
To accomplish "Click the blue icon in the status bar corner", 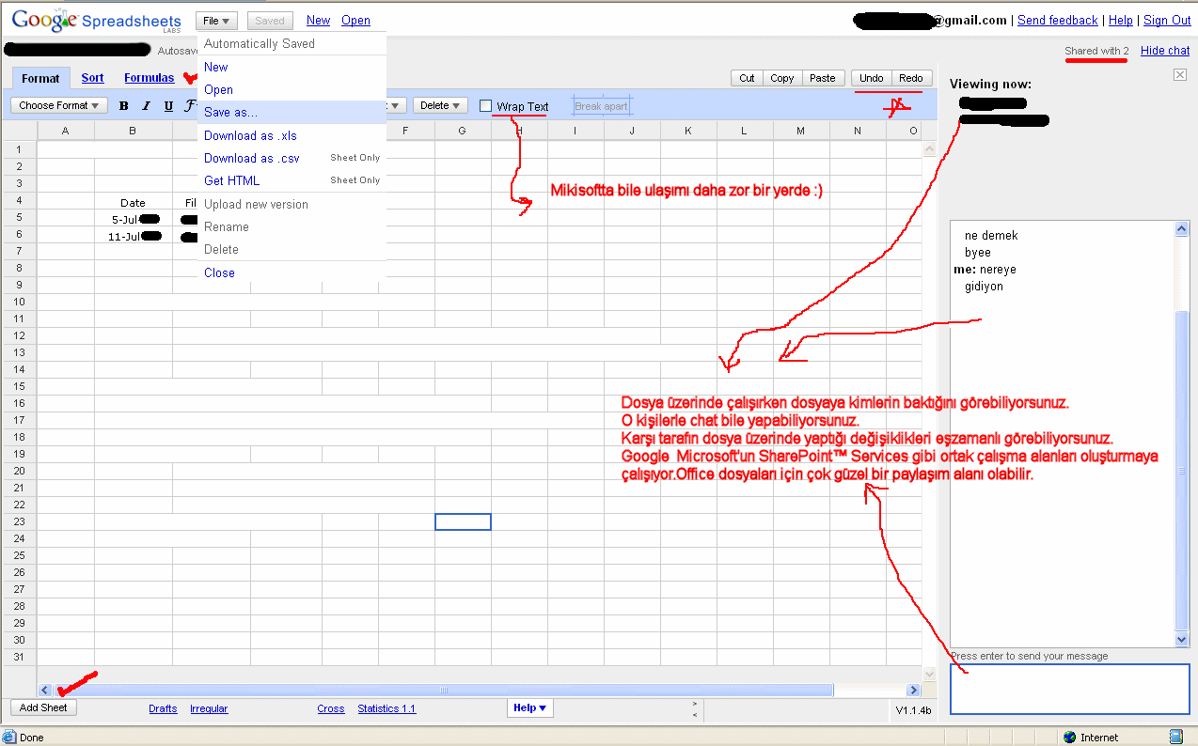I will (1175, 738).
